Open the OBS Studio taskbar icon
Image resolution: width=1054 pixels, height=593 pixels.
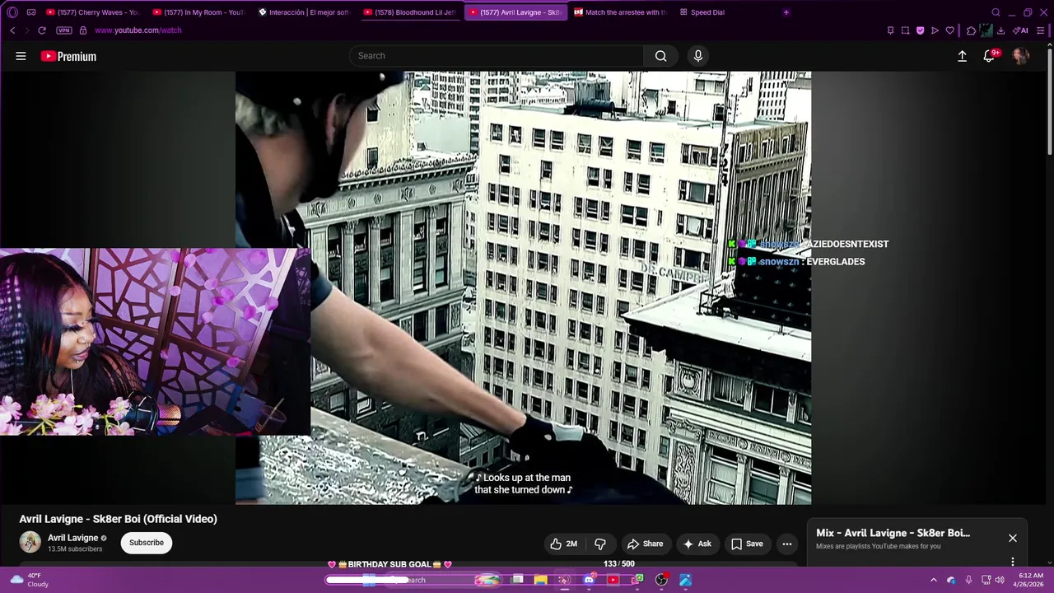click(x=661, y=580)
